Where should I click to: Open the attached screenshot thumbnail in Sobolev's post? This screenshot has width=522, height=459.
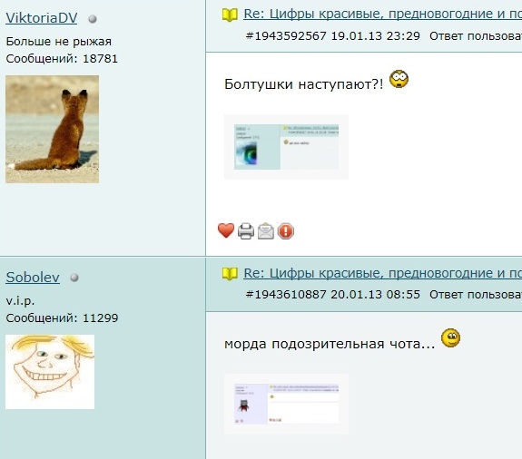click(286, 404)
